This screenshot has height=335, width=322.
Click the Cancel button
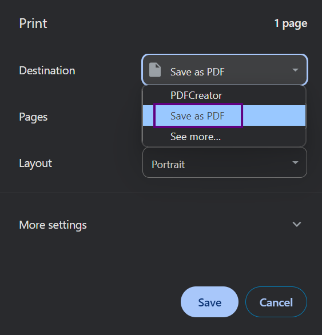click(276, 302)
